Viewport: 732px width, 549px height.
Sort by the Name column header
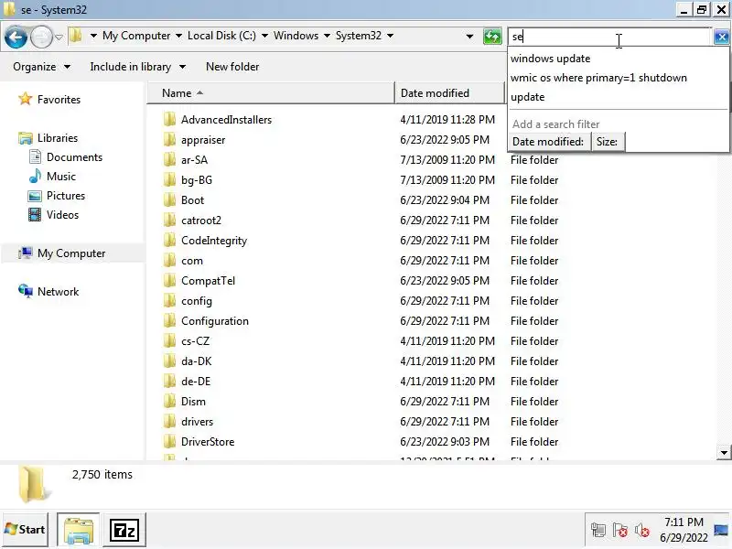(x=271, y=93)
